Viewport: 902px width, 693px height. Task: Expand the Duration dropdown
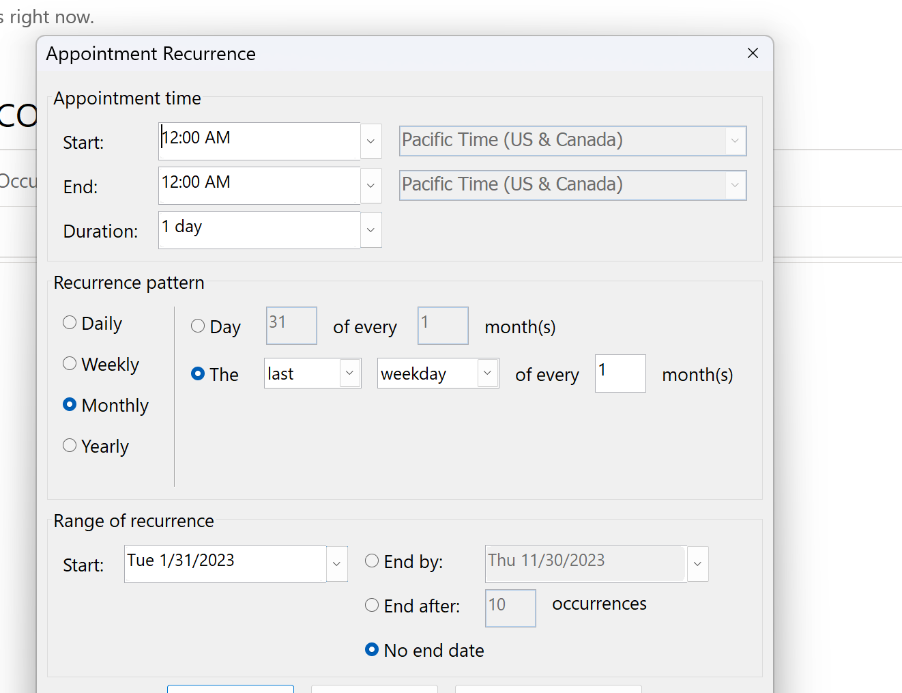(370, 230)
